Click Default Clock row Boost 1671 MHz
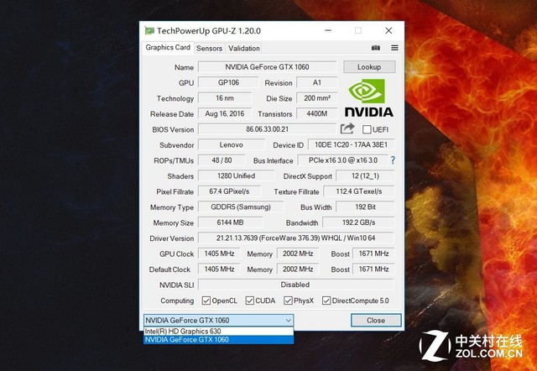 tap(373, 269)
